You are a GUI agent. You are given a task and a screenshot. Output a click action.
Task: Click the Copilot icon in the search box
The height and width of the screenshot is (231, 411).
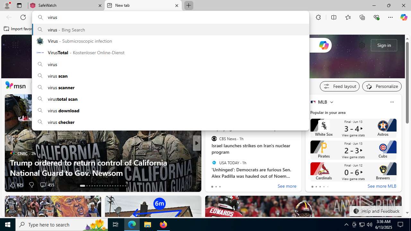(x=324, y=45)
